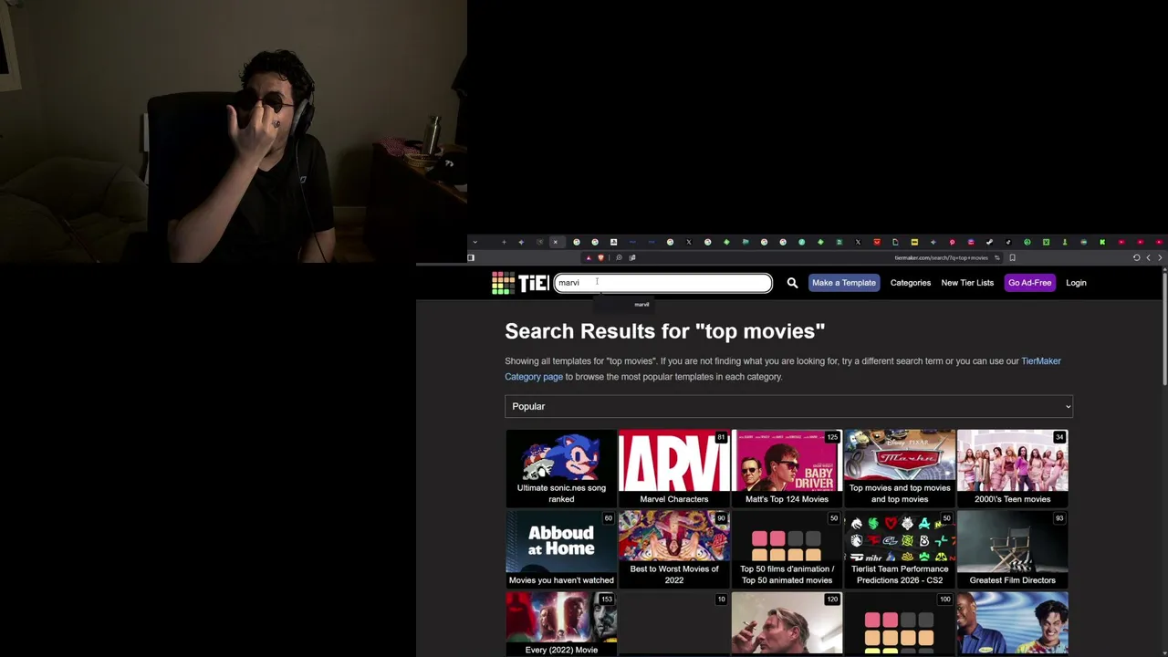
Task: Open Matt's Top 124 Movies template
Action: point(787,468)
